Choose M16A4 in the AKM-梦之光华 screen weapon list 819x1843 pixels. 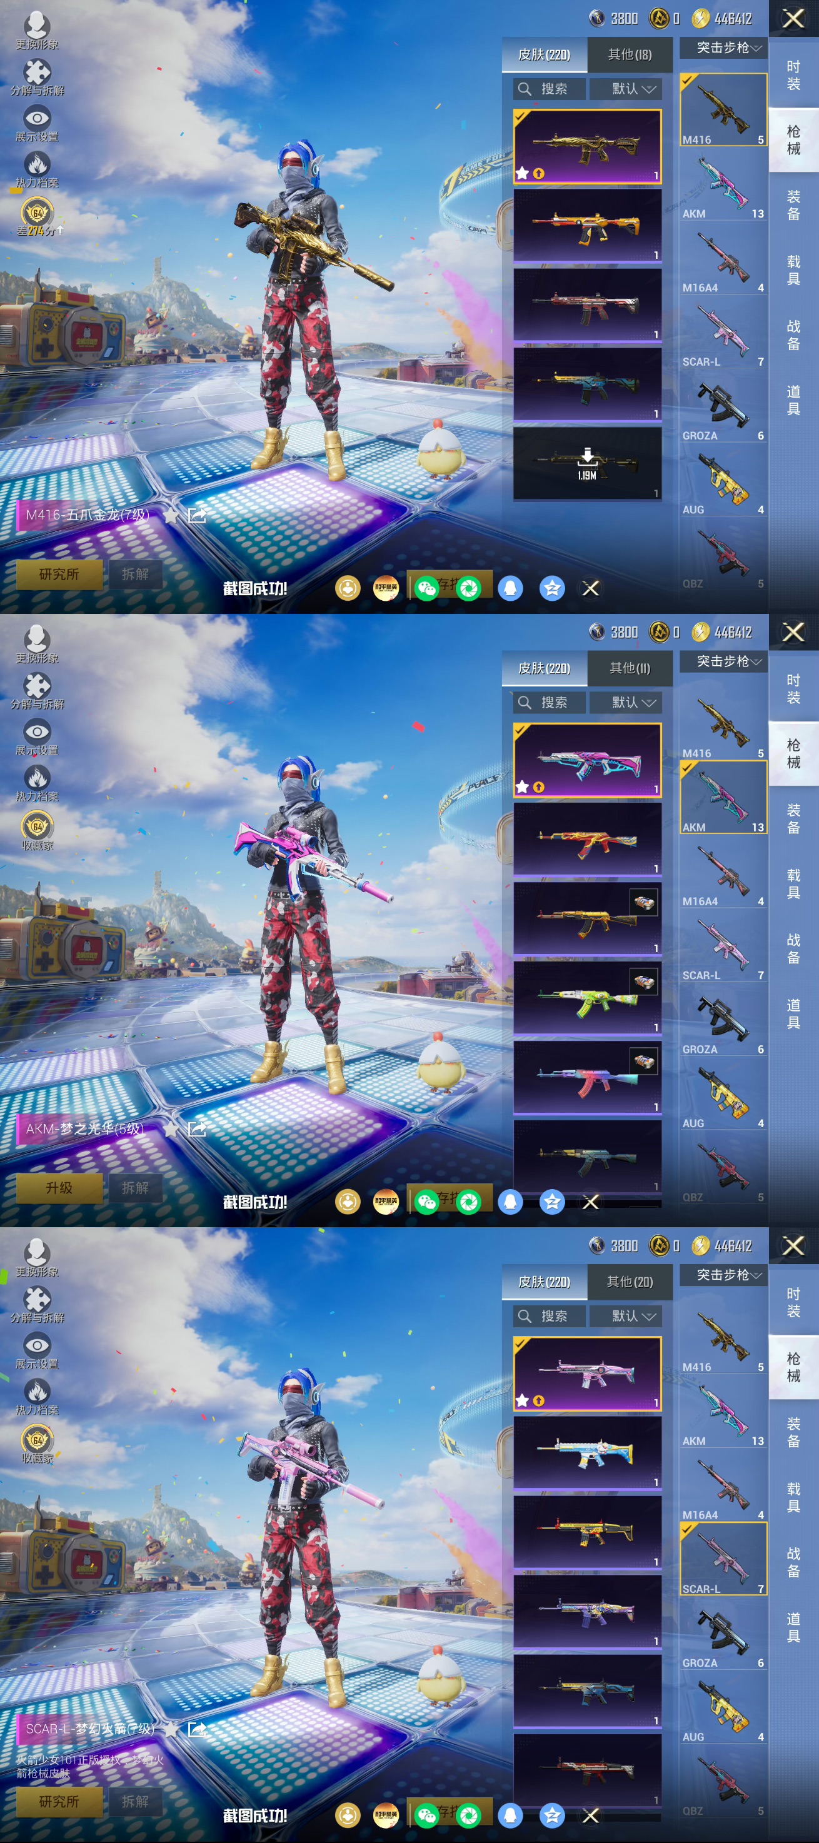pos(723,872)
